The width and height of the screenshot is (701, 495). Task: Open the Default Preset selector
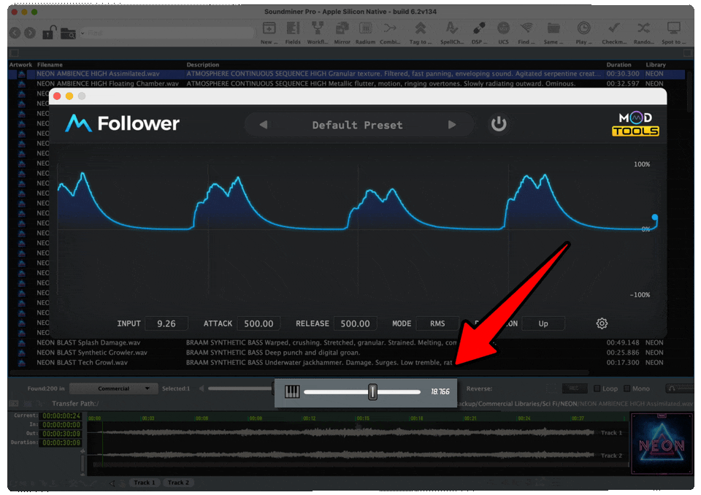pyautogui.click(x=357, y=125)
